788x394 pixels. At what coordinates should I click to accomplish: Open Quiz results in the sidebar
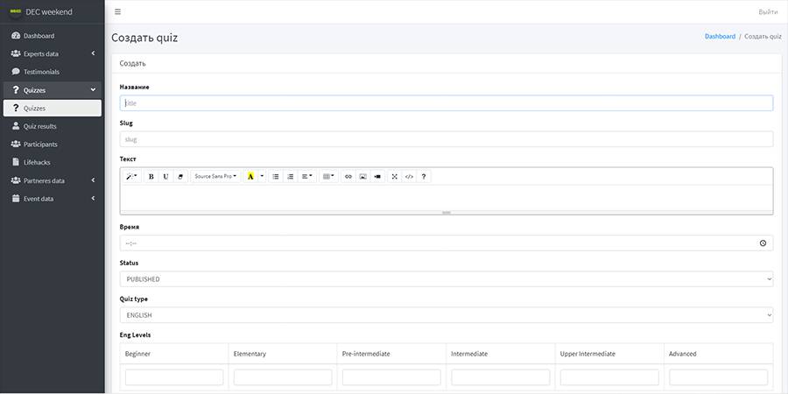pyautogui.click(x=40, y=126)
